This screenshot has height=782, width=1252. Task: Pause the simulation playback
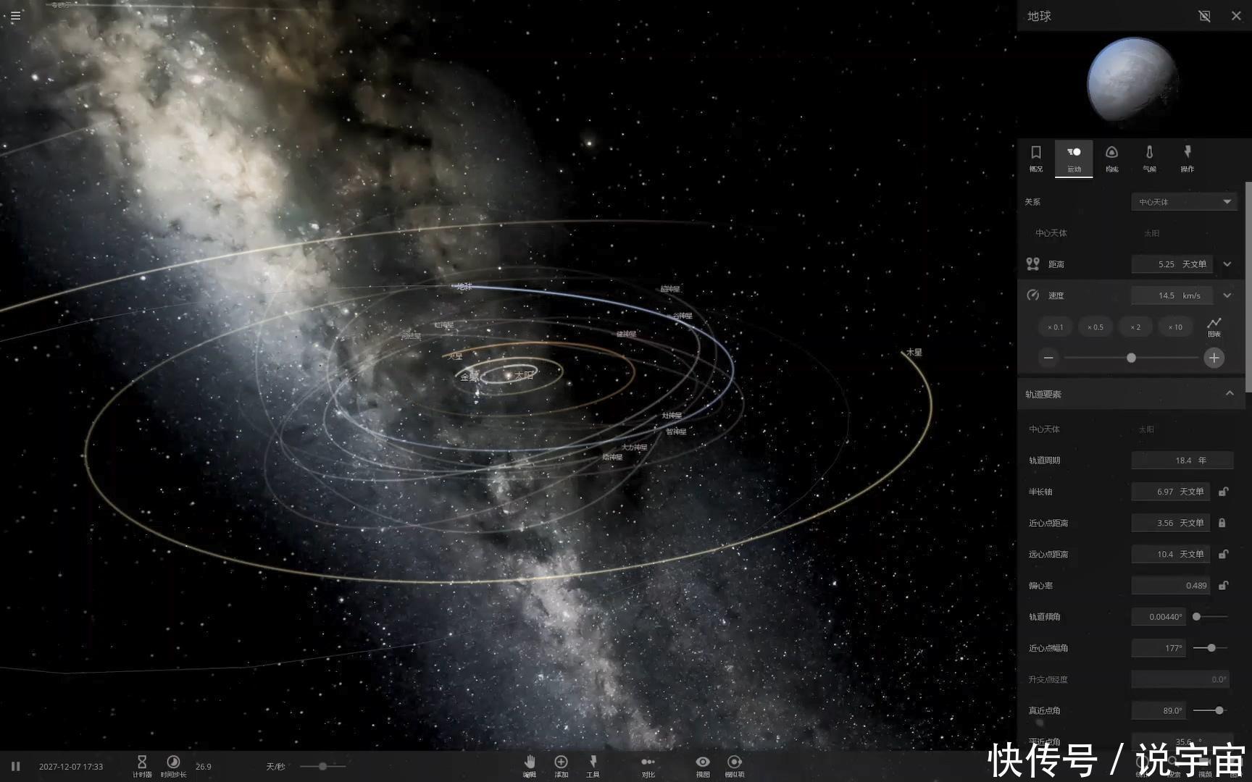tap(15, 766)
